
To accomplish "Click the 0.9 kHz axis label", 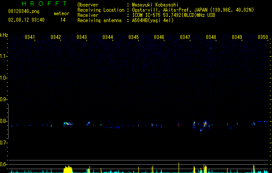I will tap(3, 99).
